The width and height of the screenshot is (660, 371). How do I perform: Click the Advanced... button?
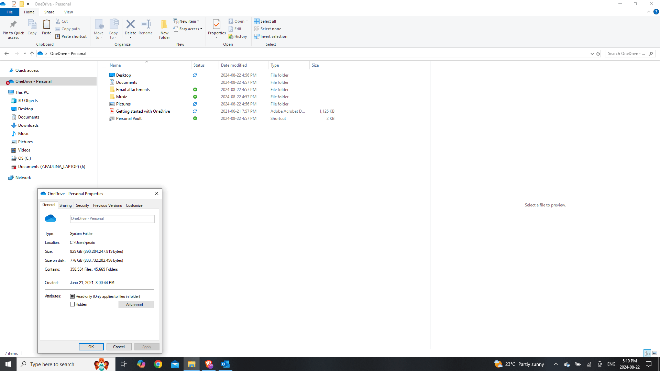point(136,305)
